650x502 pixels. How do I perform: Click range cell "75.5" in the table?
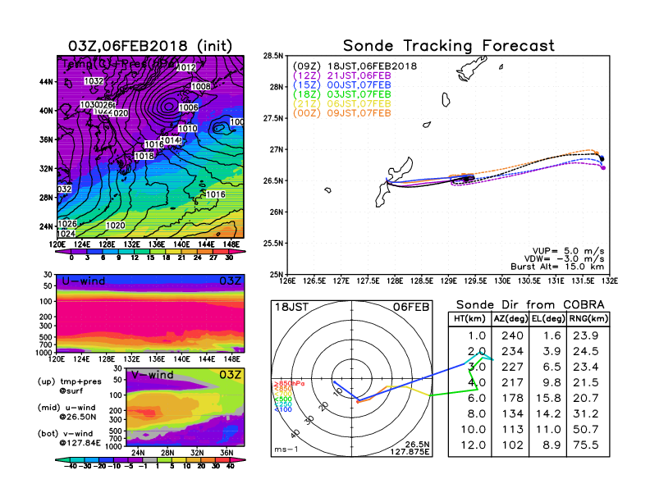(586, 445)
